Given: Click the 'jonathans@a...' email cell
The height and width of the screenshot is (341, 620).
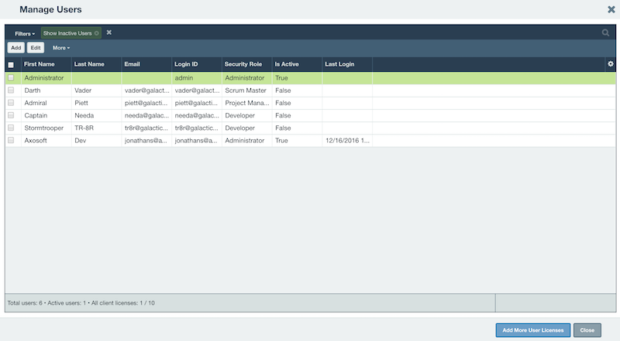Looking at the screenshot, I should [x=146, y=140].
